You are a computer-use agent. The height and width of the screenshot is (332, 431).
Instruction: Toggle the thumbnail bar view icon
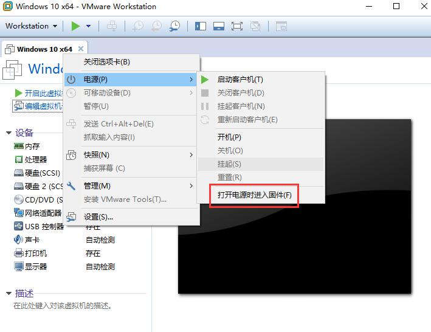pos(219,26)
